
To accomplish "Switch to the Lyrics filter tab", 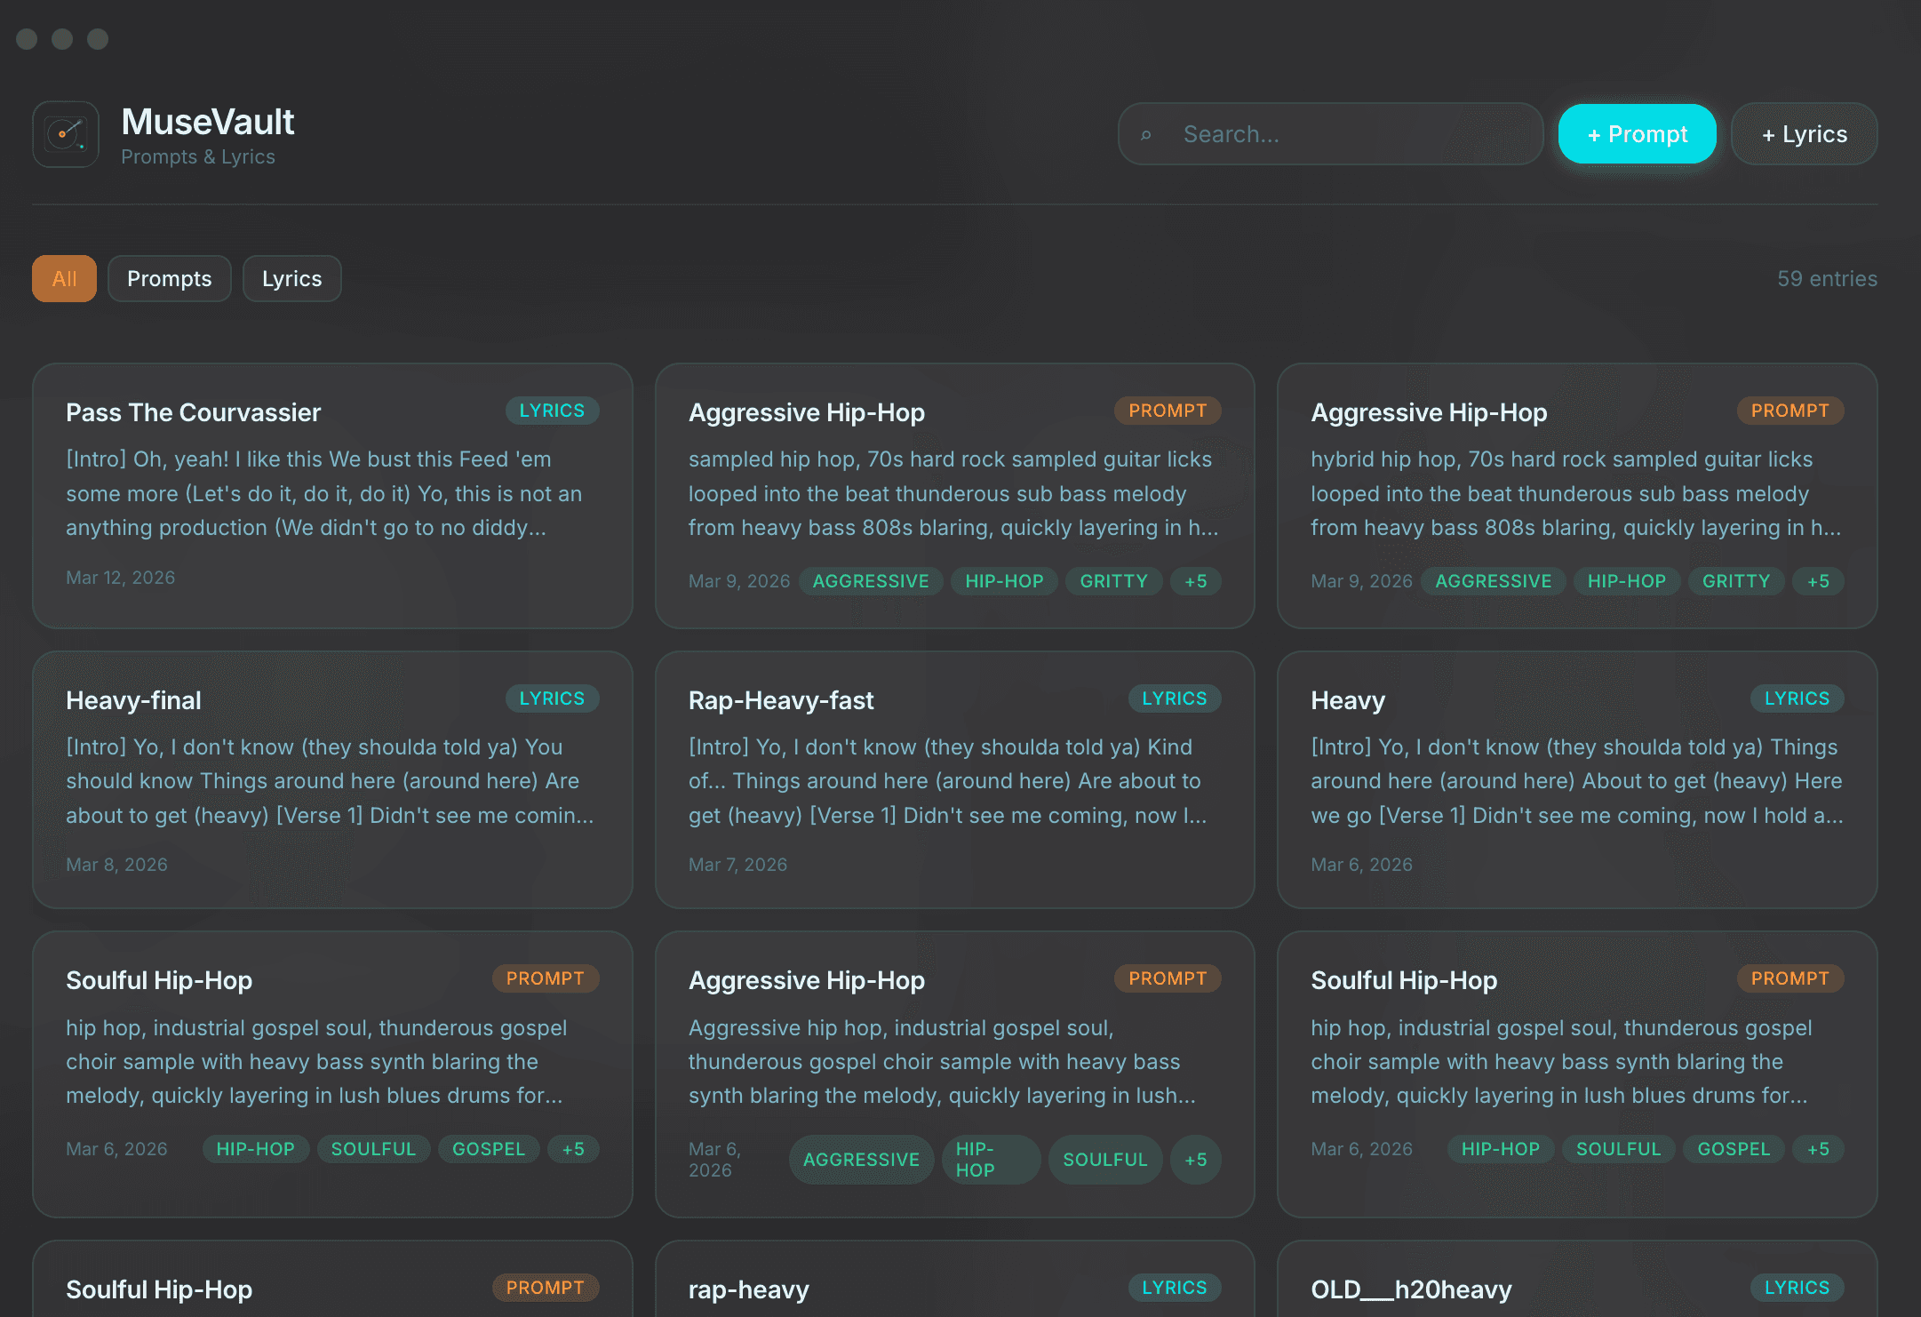I will point(291,279).
